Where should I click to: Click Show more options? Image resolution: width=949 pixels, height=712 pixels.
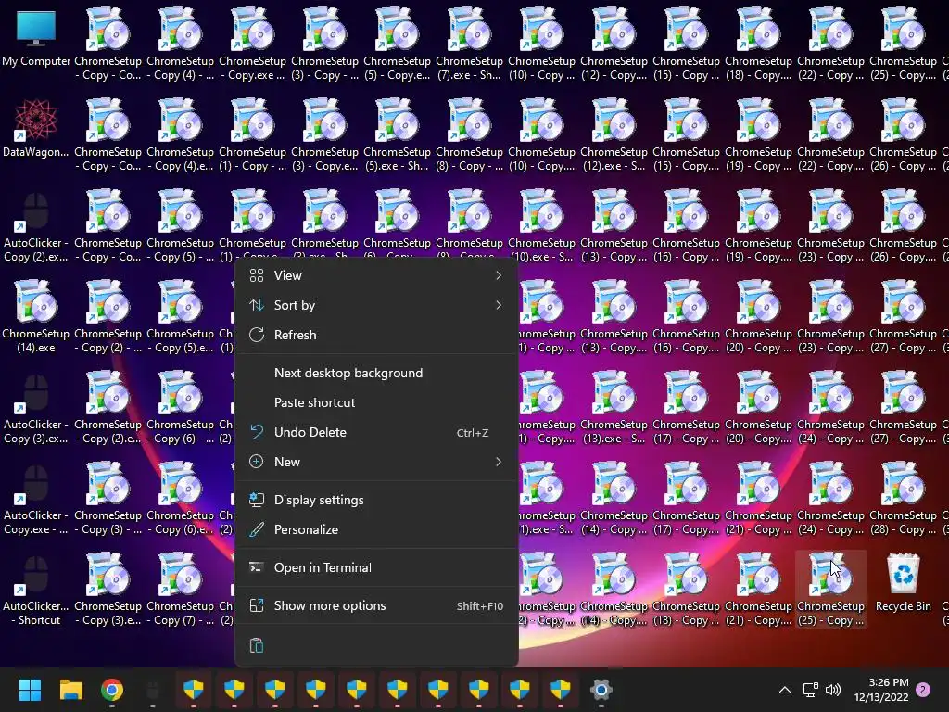pyautogui.click(x=376, y=606)
